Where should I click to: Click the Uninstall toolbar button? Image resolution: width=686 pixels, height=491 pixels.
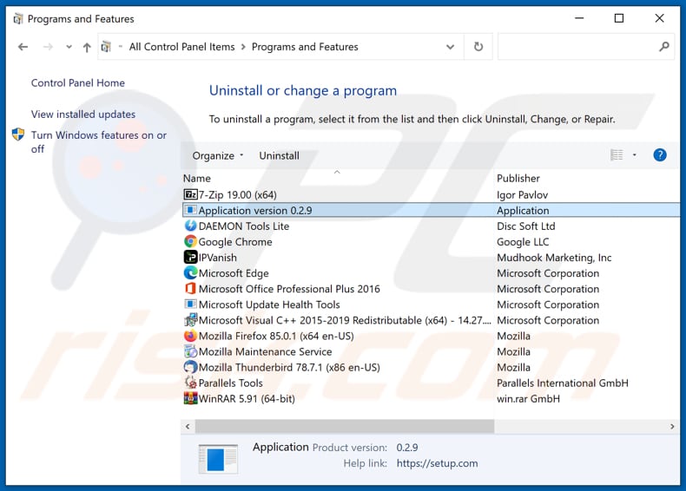(x=279, y=155)
